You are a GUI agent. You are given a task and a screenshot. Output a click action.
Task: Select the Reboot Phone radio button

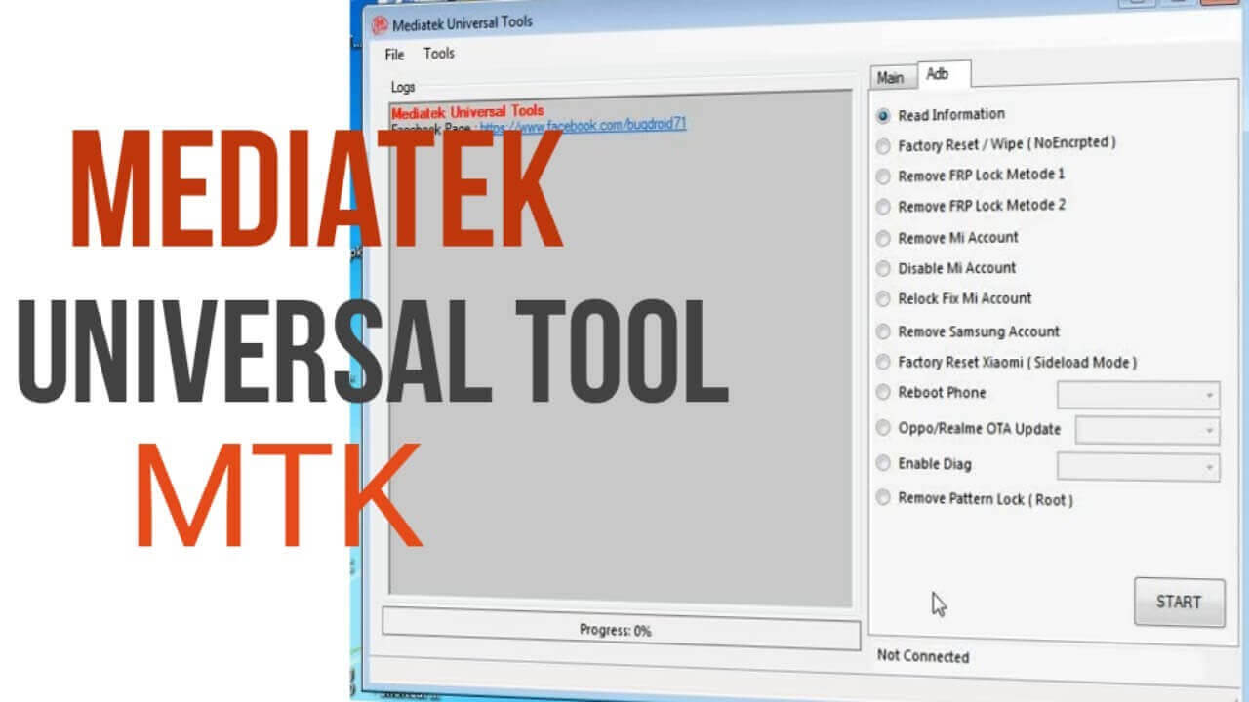coord(882,393)
